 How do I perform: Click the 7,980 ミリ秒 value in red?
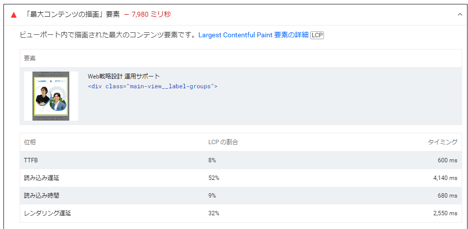[151, 15]
